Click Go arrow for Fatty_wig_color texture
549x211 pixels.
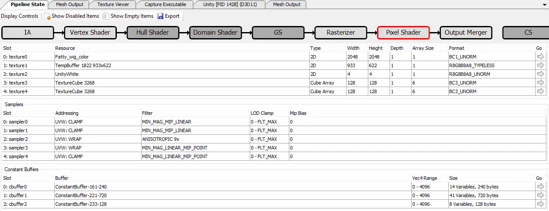pos(540,57)
